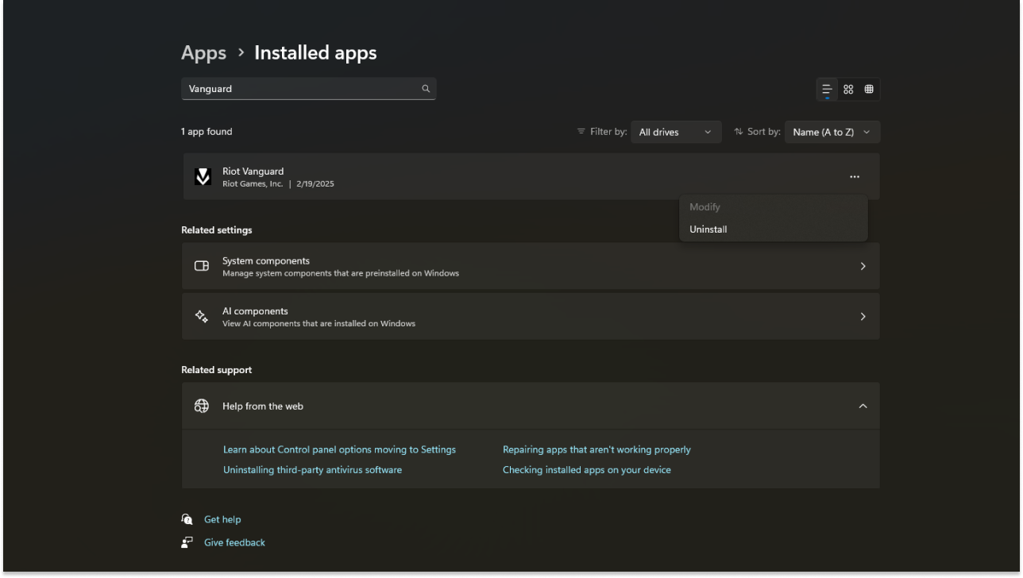Click the Riot Vanguard app logo
Viewport: 1023px width, 578px height.
point(203,177)
